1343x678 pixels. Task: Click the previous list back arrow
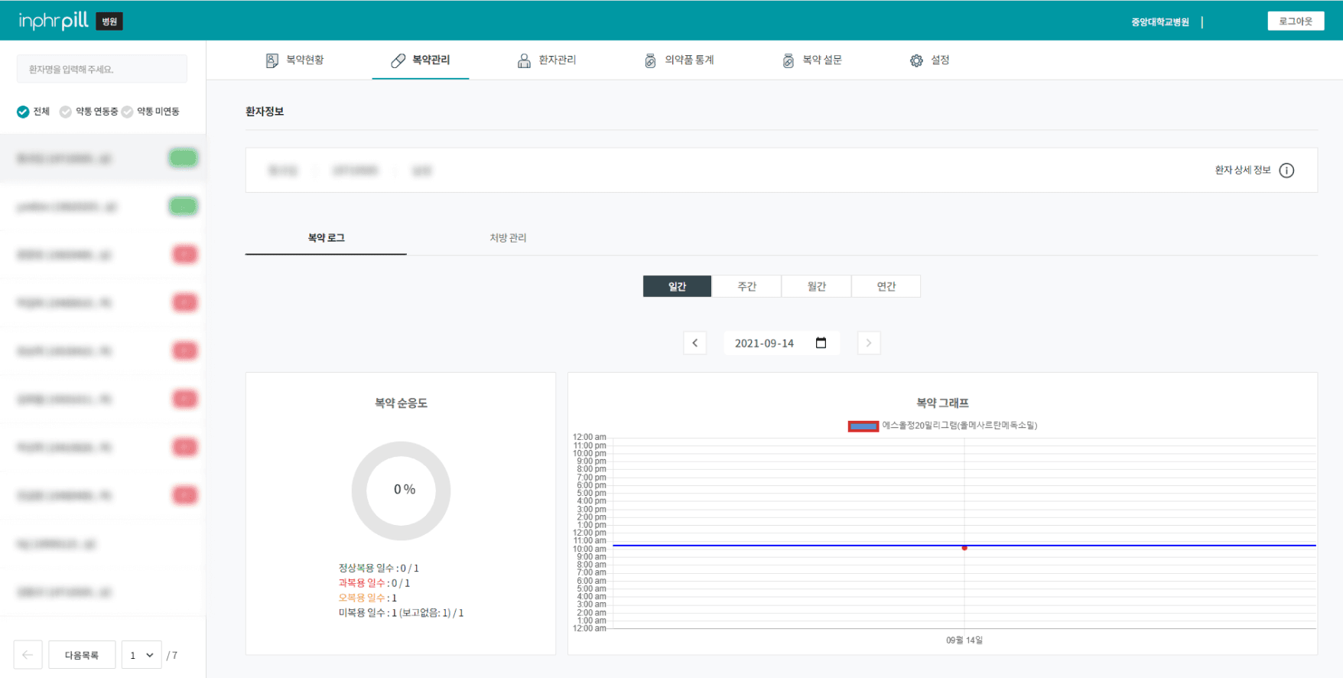[28, 655]
